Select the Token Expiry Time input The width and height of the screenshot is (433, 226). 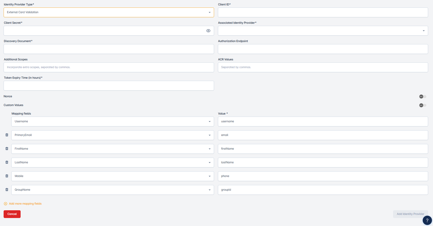109,86
